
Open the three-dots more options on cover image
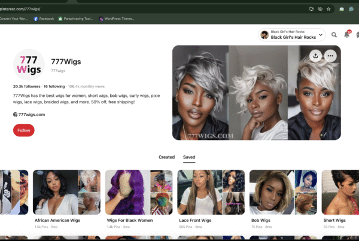330,56
